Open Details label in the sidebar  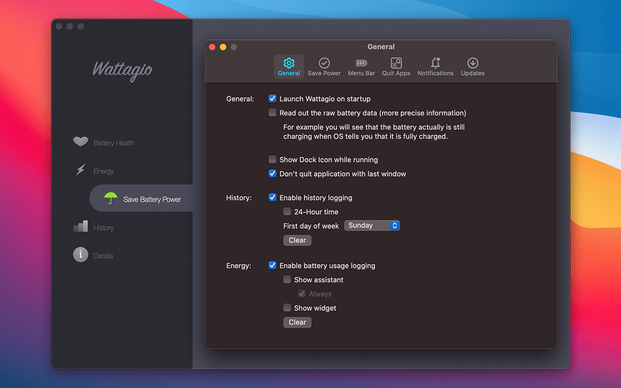pos(103,256)
